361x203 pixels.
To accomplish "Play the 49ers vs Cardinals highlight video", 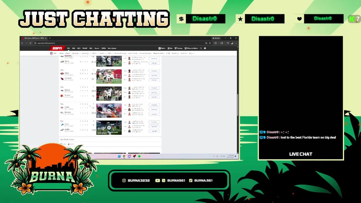I will 109,76.
